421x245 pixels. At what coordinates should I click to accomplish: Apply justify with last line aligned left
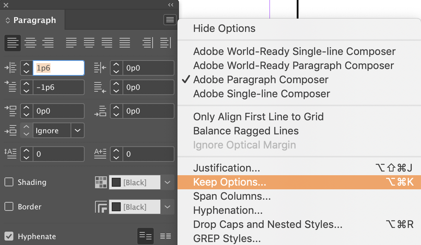[71, 43]
